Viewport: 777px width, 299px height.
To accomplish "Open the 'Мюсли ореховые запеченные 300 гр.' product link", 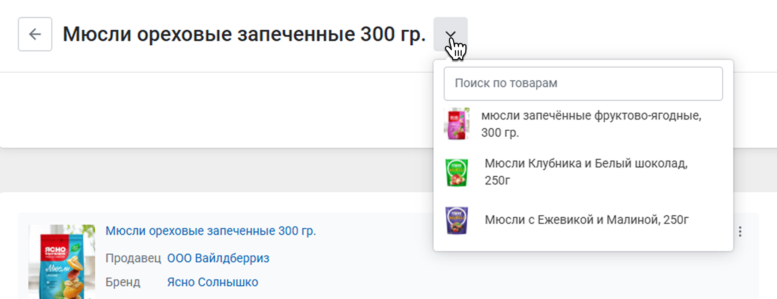I will [x=210, y=231].
